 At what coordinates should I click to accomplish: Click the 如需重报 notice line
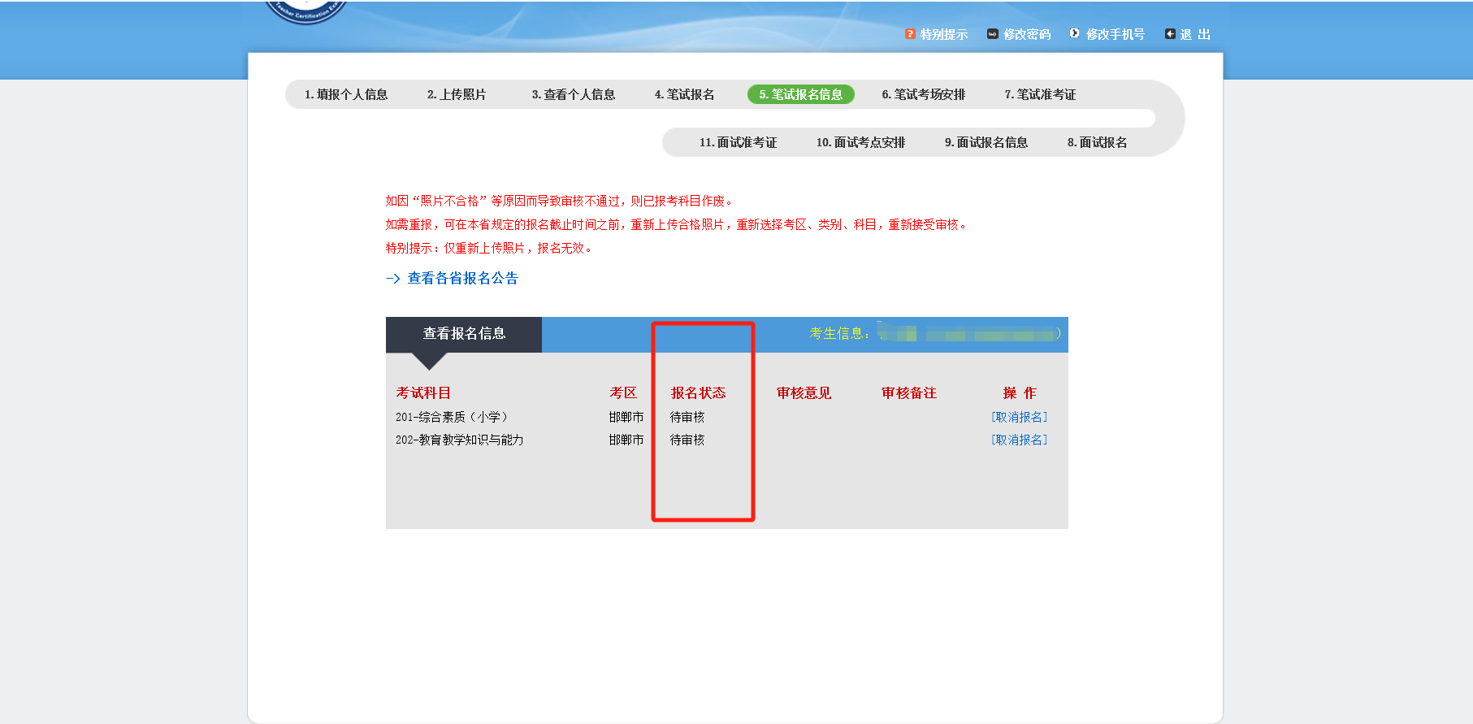click(677, 224)
